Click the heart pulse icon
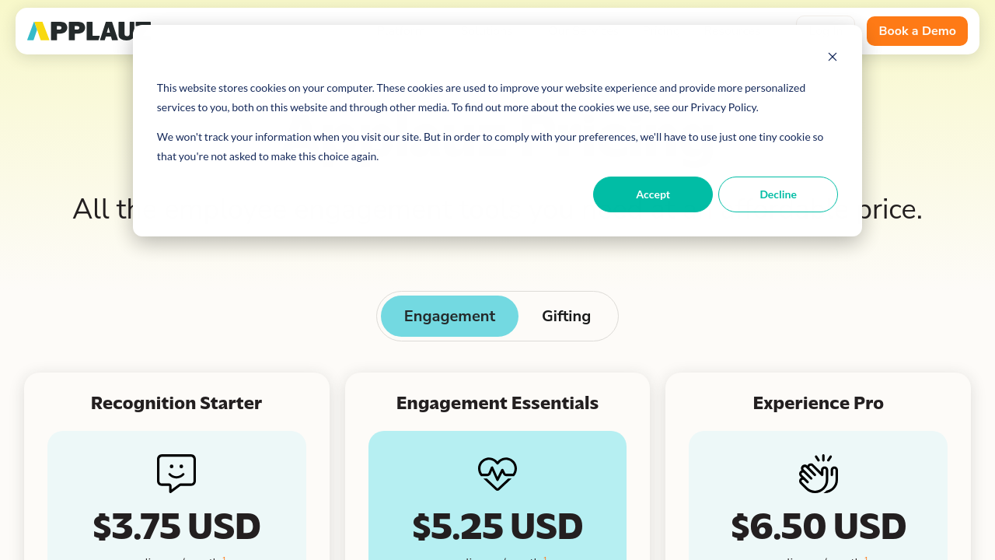This screenshot has height=560, width=995. click(497, 473)
